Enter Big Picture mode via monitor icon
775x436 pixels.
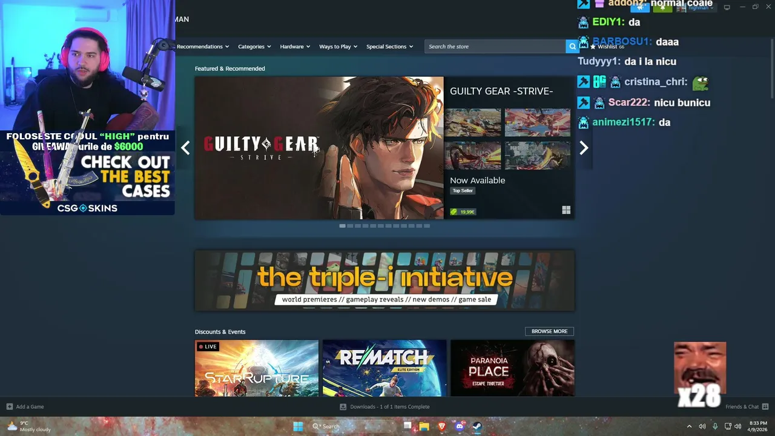pyautogui.click(x=727, y=7)
